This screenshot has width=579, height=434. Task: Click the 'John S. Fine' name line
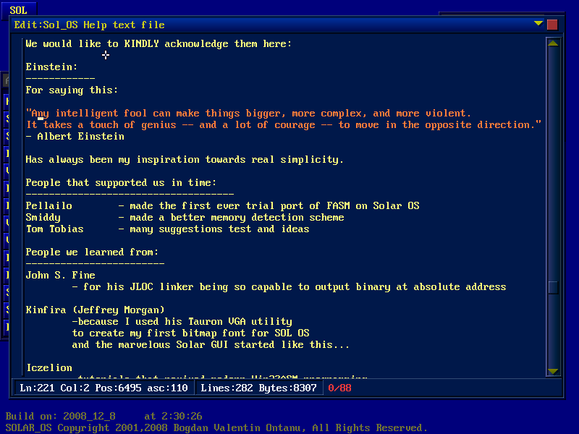(61, 276)
